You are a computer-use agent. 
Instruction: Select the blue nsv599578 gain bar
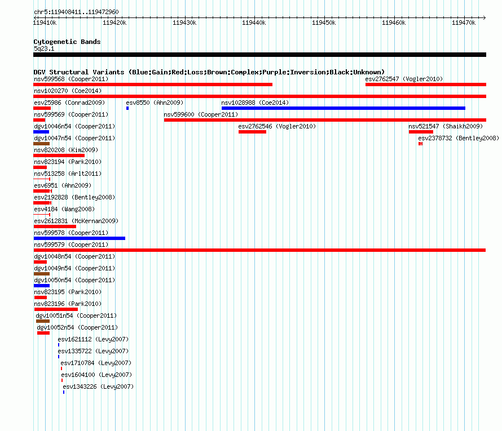pos(80,238)
